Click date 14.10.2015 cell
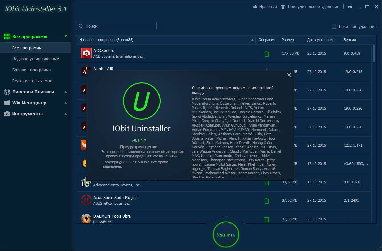Viewport: 382px width, 251px height. [316, 182]
